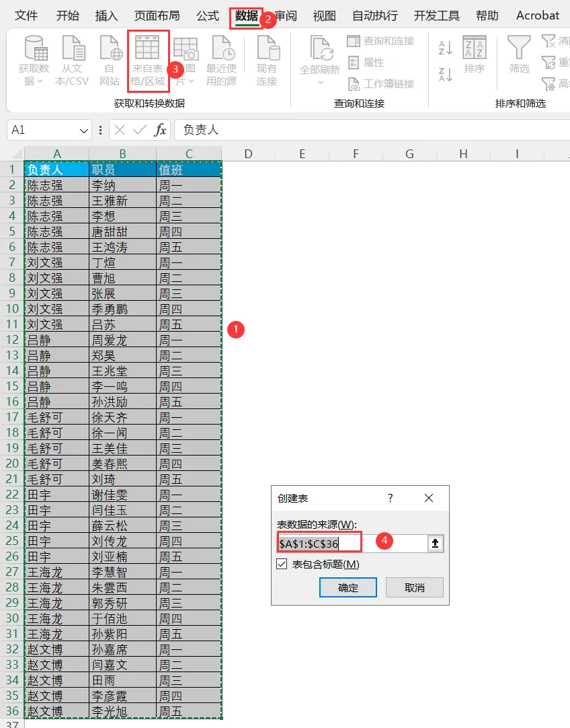This screenshot has height=728, width=570.
Task: Click the 属性 ribbon item
Action: tap(366, 62)
